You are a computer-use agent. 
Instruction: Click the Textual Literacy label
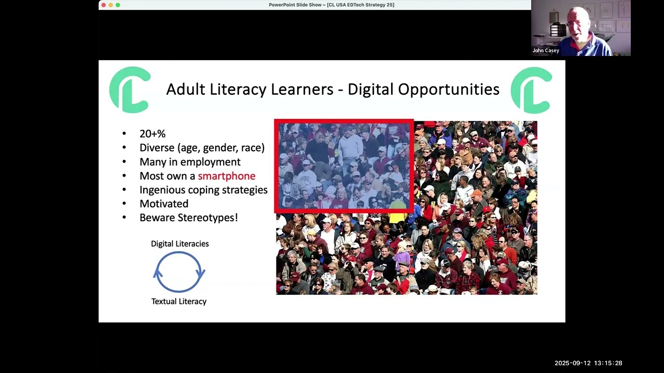point(179,301)
